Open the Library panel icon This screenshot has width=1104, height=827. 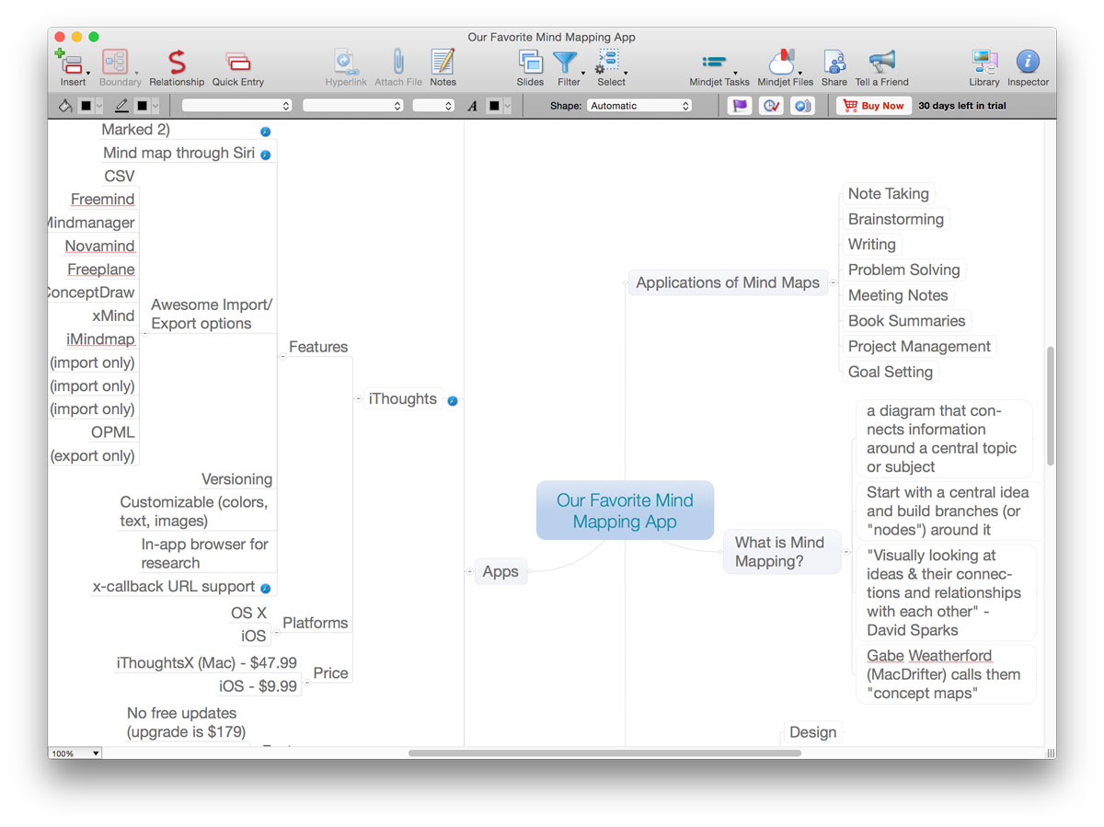click(x=984, y=62)
